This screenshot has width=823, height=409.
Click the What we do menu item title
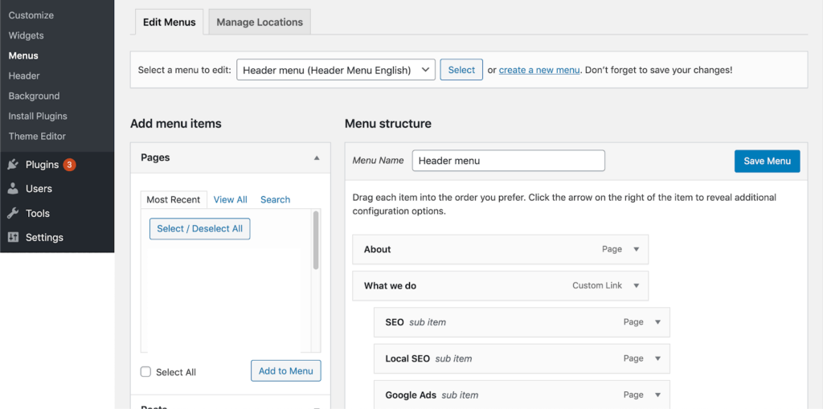click(390, 285)
